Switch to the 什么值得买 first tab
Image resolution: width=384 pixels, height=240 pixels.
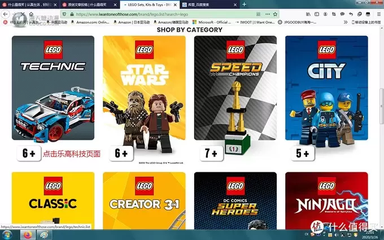pos(29,5)
